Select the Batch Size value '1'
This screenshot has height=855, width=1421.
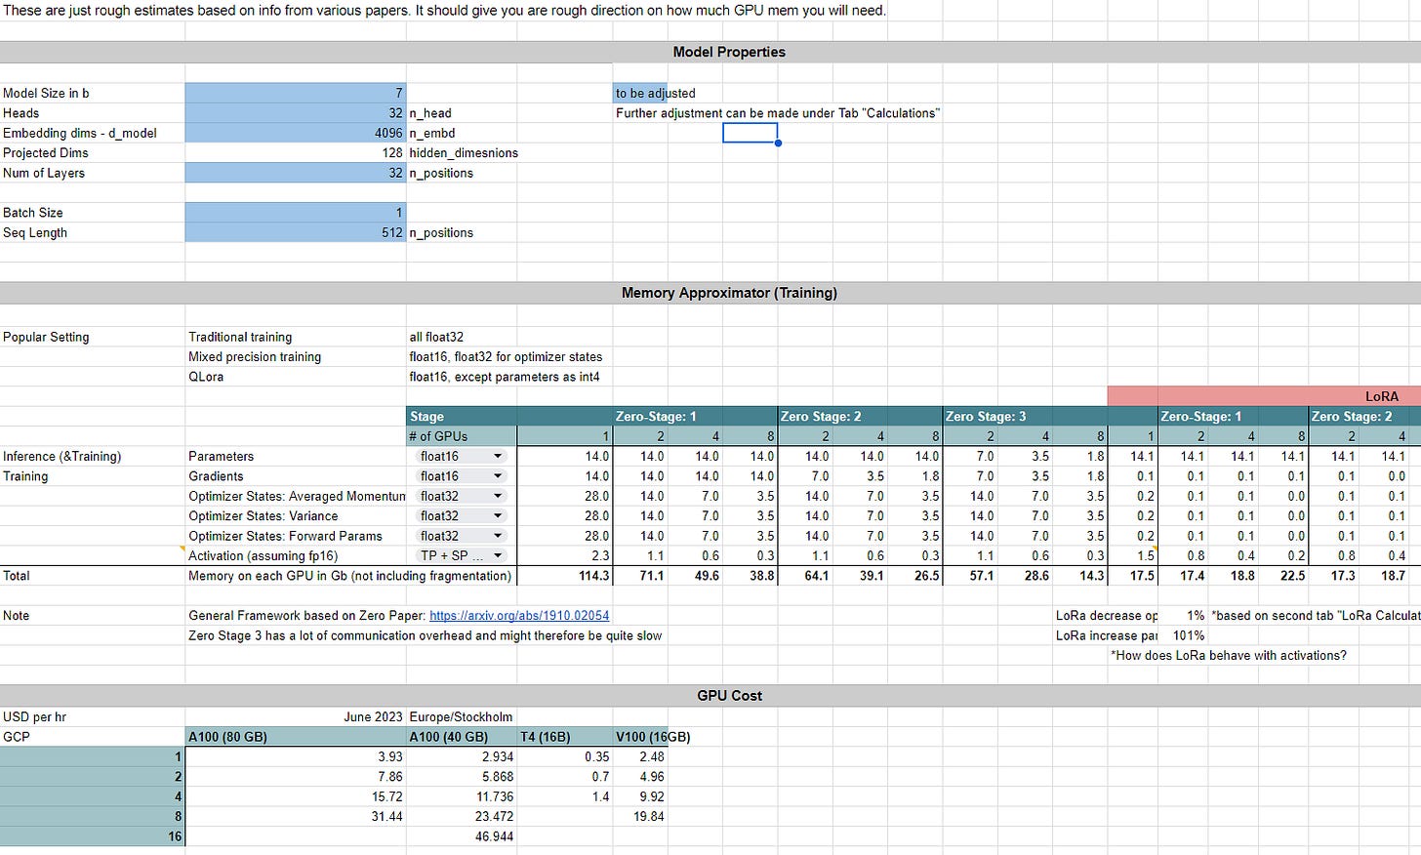tap(296, 213)
